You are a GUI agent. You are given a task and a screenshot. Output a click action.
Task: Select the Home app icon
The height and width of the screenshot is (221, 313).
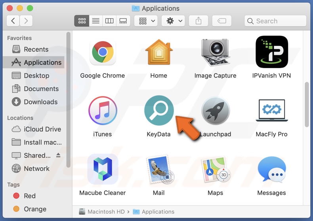(159, 52)
